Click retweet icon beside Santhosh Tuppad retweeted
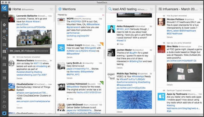Image resolution: width=204 pixels, height=117 pixels. (164, 90)
